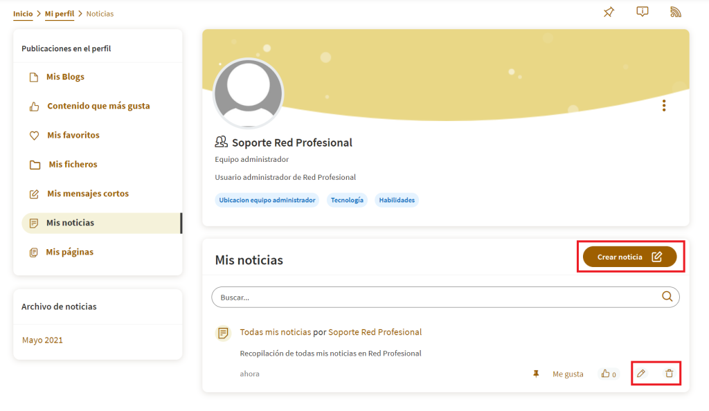Screen dimensions: 709x411
Task: Click the Crear noticia button
Action: click(629, 257)
